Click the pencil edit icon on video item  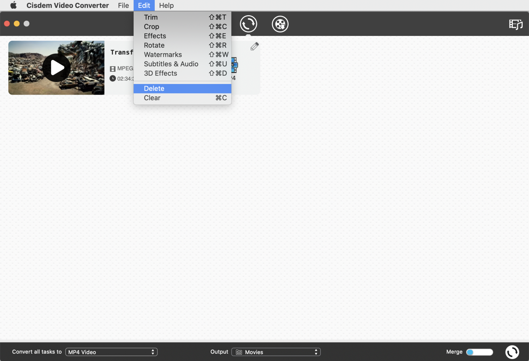coord(254,47)
